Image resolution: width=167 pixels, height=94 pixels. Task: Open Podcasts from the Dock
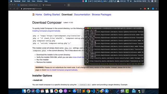(65, 91)
